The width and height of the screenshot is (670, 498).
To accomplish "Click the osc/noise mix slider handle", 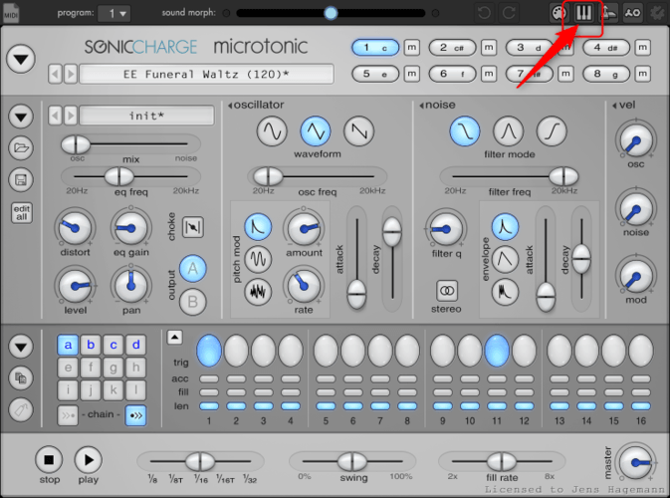I will point(76,144).
